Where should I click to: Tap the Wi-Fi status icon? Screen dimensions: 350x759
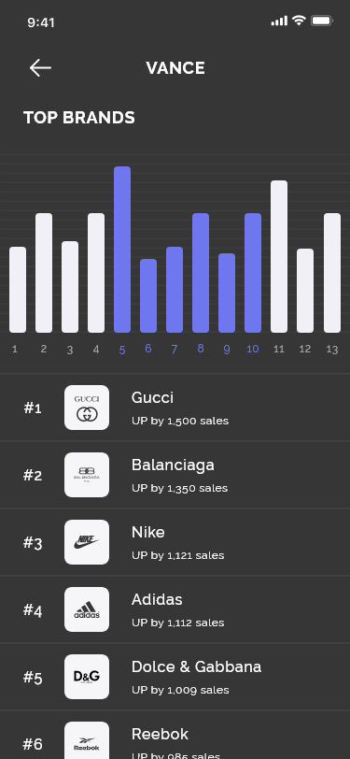tap(300, 21)
